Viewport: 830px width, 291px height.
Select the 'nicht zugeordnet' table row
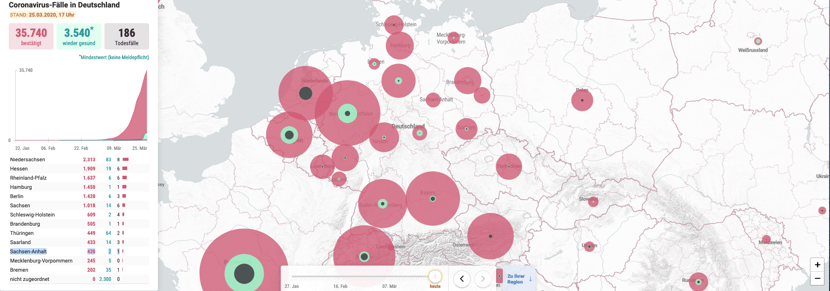click(x=79, y=279)
